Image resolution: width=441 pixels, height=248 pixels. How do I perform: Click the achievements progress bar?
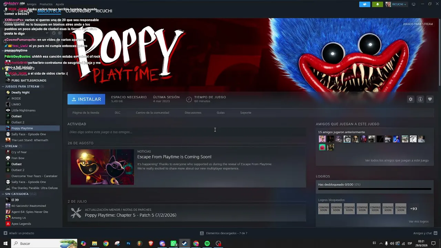tap(375, 189)
